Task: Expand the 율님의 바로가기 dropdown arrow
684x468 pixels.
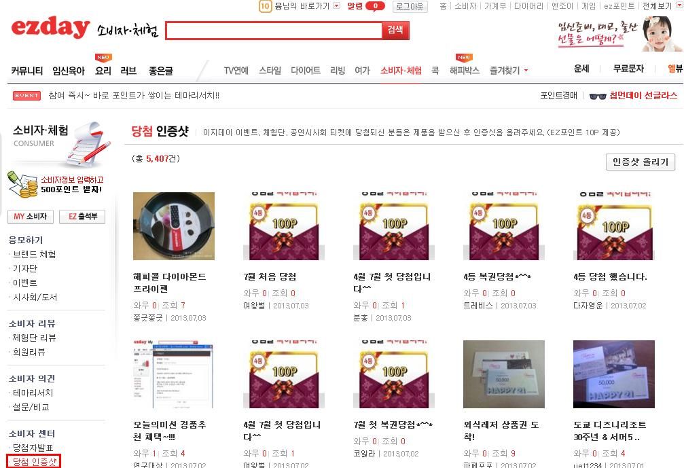Action: click(336, 5)
